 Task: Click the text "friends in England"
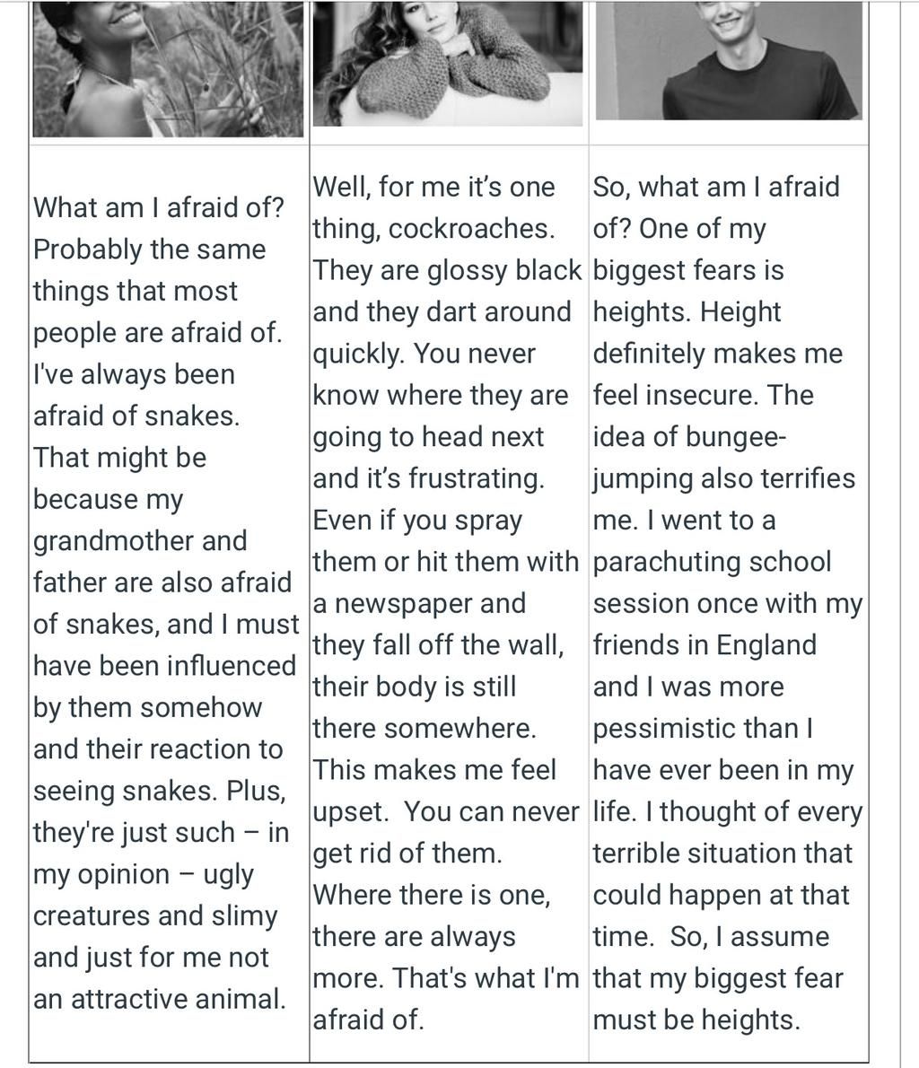pyautogui.click(x=705, y=644)
